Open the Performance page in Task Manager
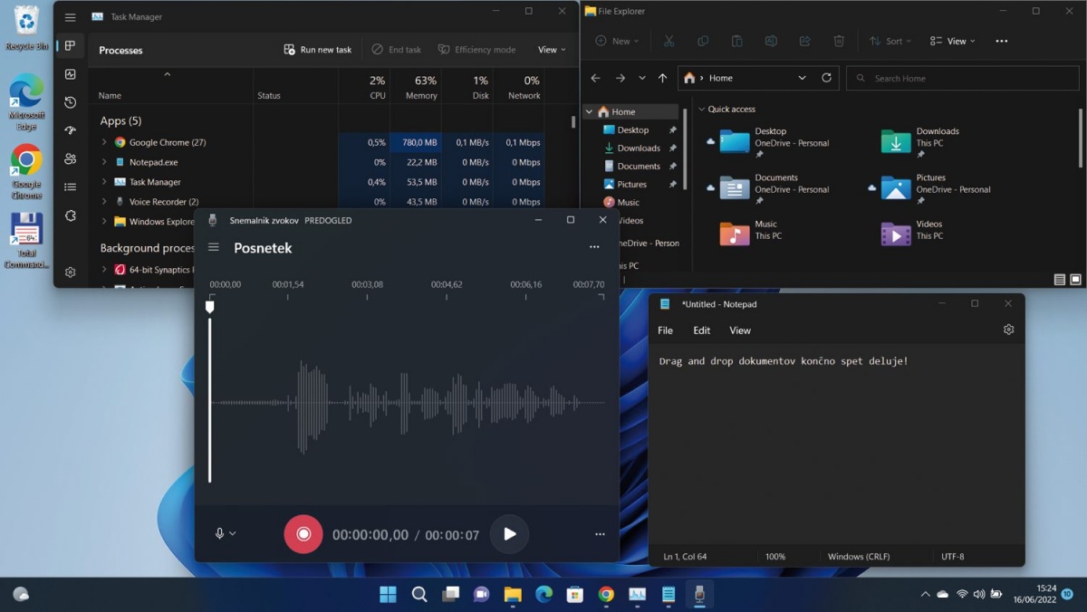 pyautogui.click(x=71, y=74)
